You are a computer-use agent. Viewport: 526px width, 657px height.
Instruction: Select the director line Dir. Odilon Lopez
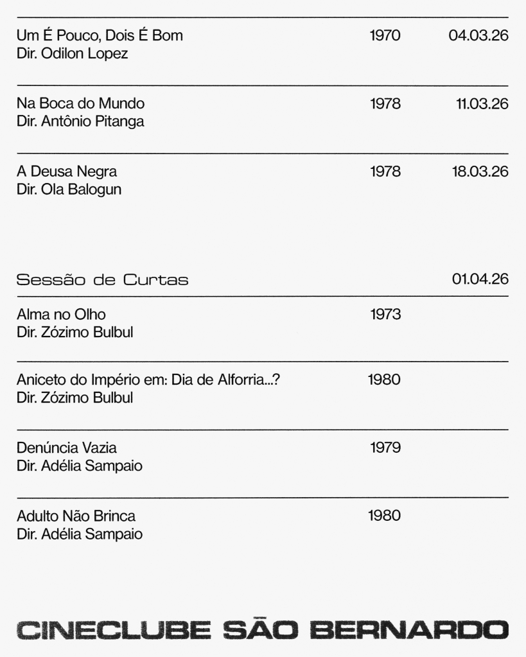[72, 53]
